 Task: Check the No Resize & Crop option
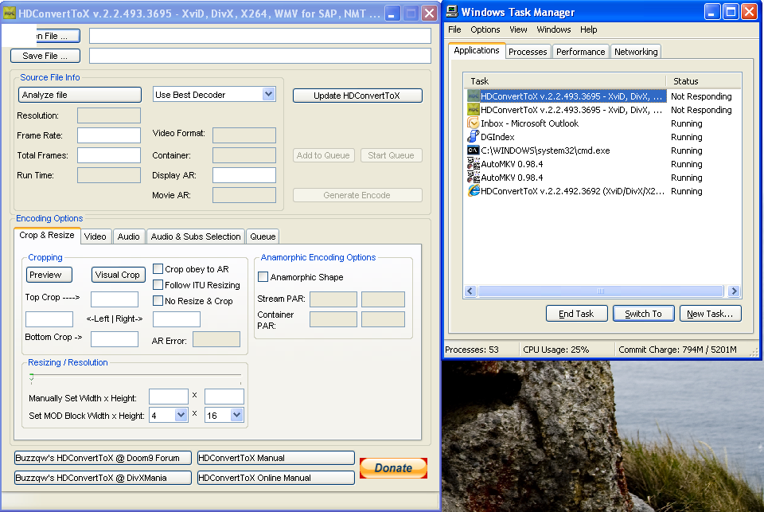(x=158, y=301)
